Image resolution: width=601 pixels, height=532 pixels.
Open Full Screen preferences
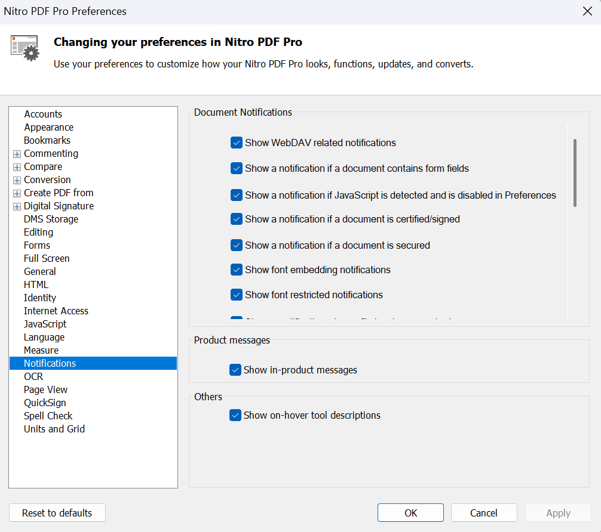[47, 258]
